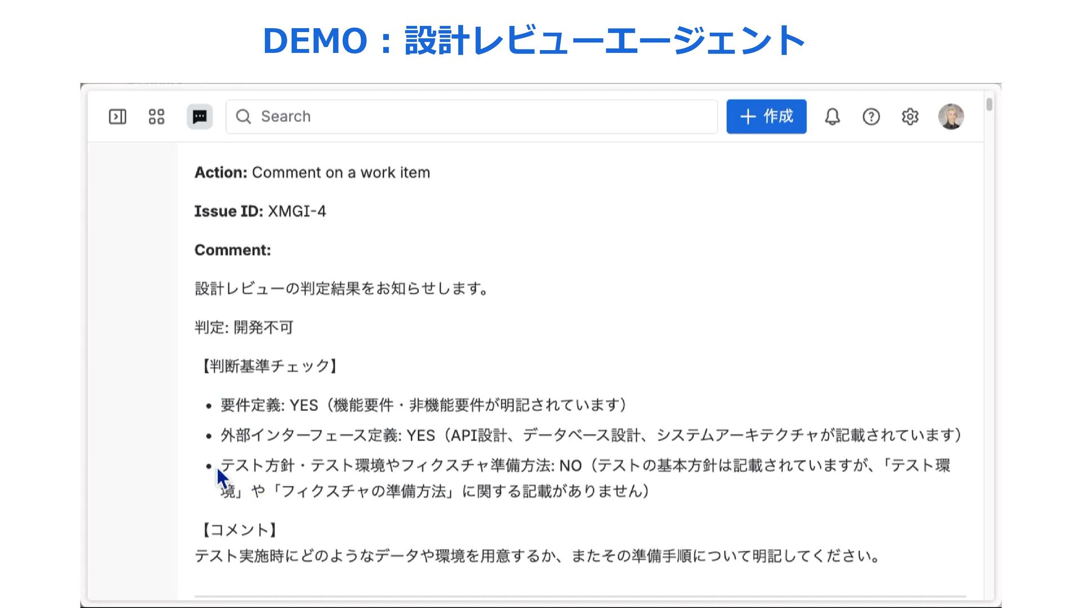Select the 外部インターフェース定義 bullet item
This screenshot has height=608, width=1082.
[590, 435]
